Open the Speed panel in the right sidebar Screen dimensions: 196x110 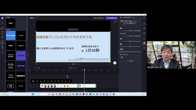coord(144,48)
